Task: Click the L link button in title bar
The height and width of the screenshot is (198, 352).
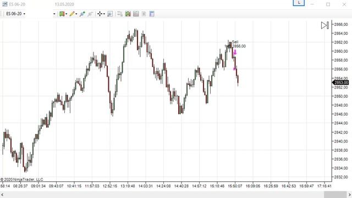Action: (x=299, y=3)
